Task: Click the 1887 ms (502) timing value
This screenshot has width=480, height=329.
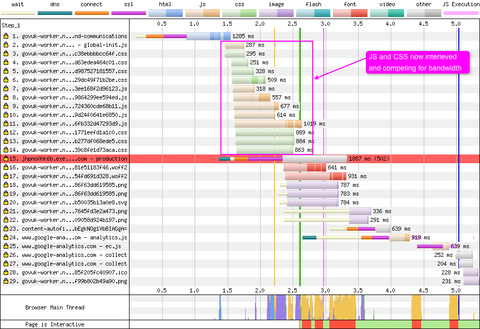Action: 369,159
